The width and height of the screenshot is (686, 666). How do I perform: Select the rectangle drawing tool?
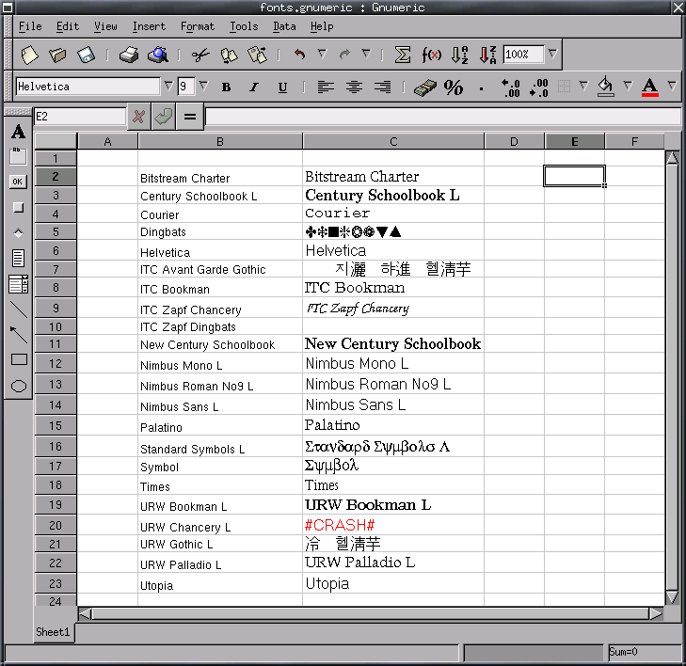19,359
